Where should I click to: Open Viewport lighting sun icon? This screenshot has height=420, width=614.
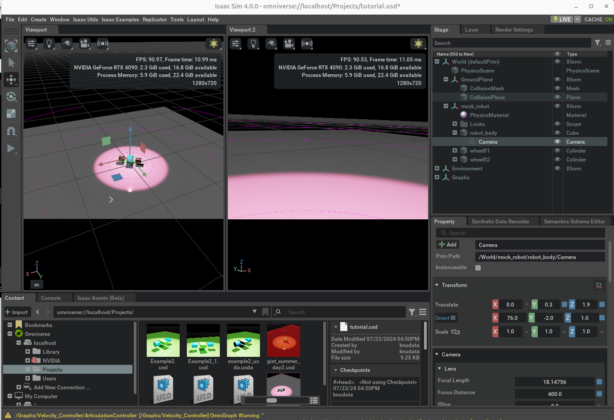(214, 44)
